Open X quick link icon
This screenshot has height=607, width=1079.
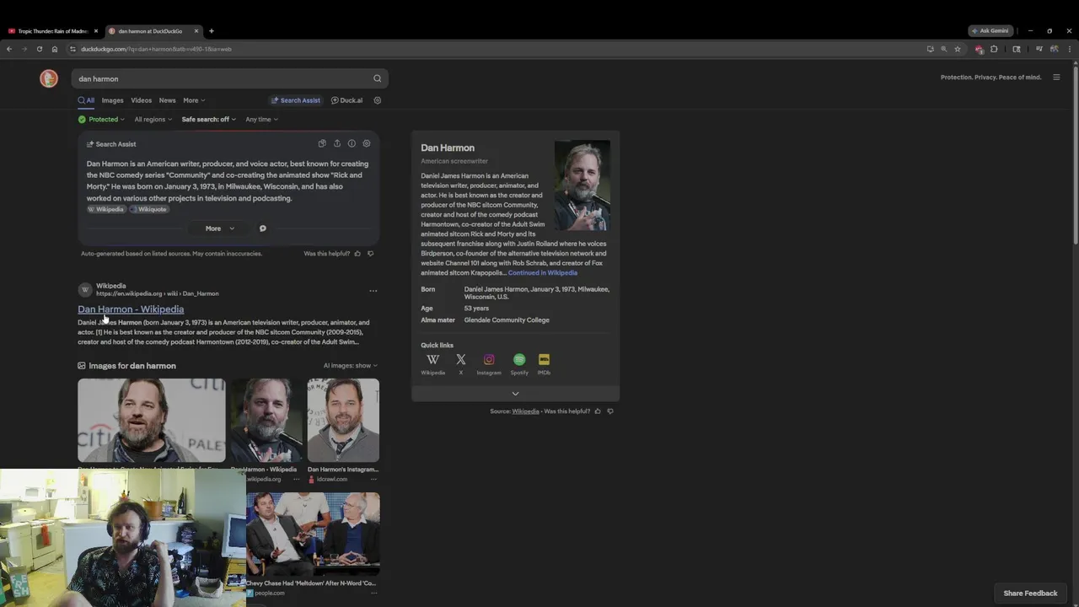pos(460,359)
